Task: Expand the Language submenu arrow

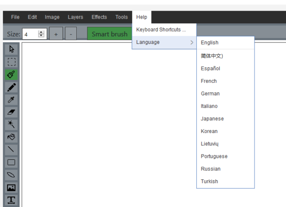Action: (192, 43)
